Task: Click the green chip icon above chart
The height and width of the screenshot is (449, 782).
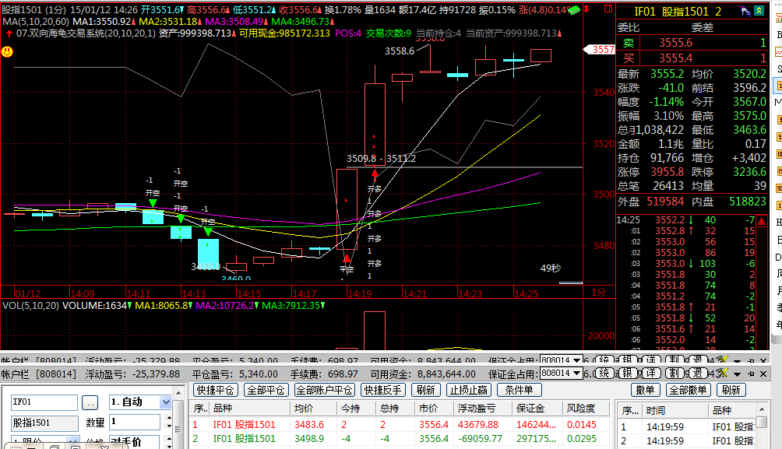Action: click(x=576, y=9)
